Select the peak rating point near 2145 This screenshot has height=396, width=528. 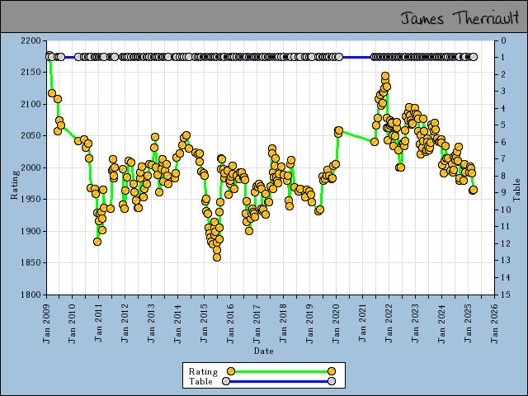tap(385, 76)
